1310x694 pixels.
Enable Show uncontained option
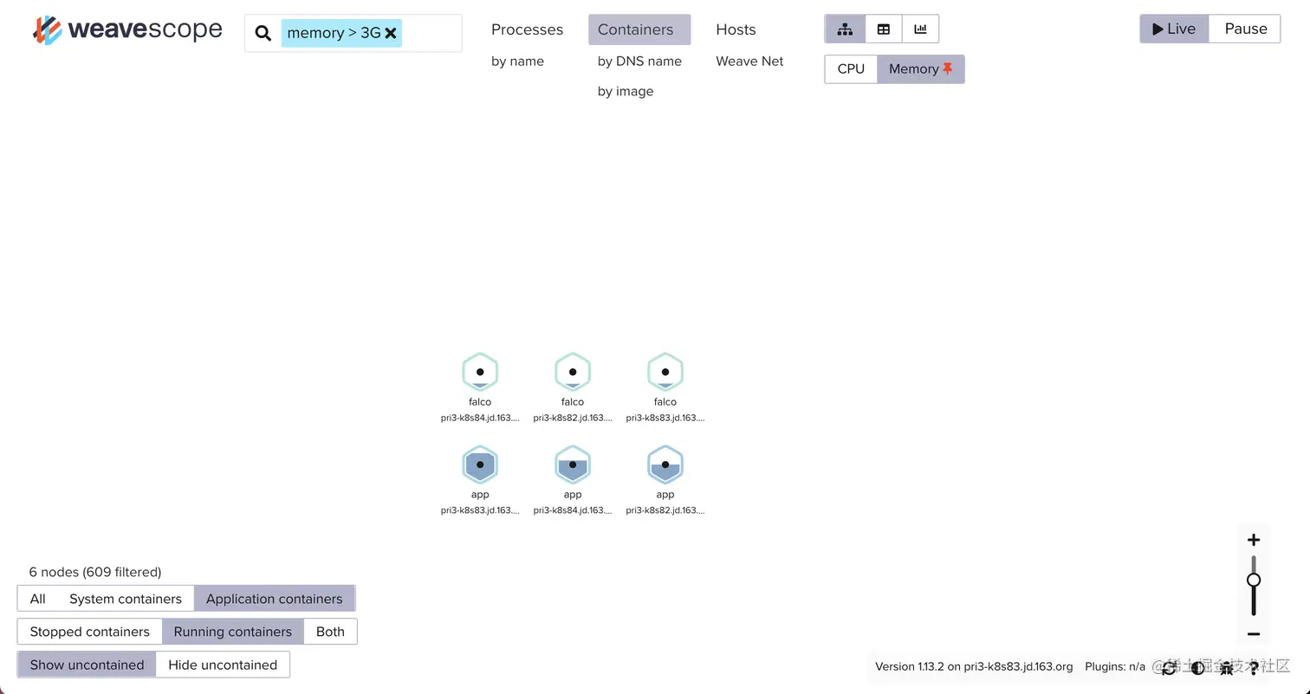87,665
